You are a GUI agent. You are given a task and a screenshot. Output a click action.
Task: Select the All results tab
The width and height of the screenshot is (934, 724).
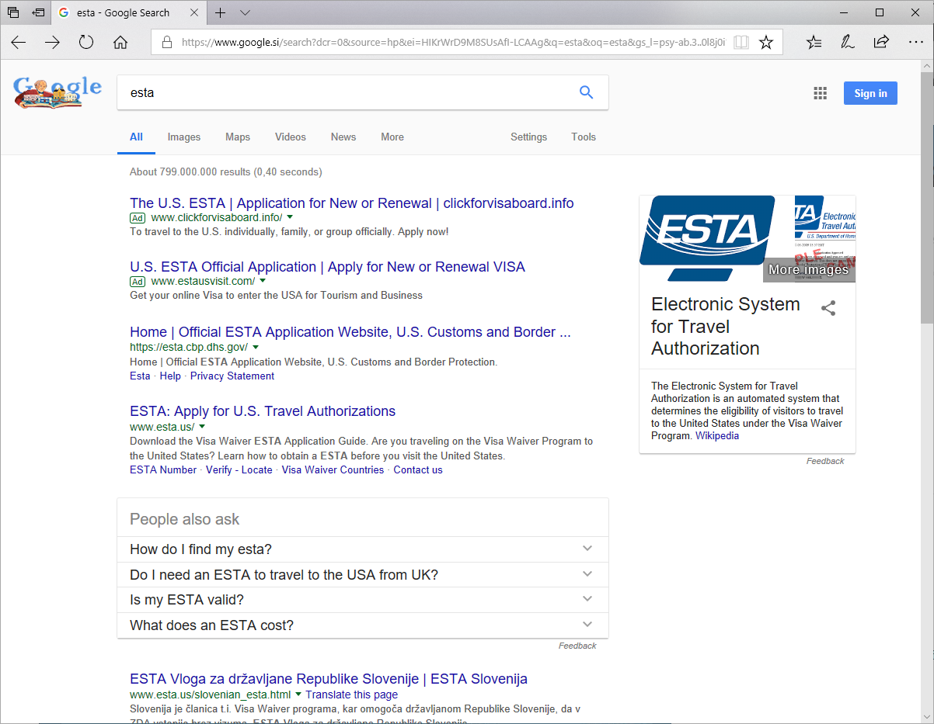136,137
